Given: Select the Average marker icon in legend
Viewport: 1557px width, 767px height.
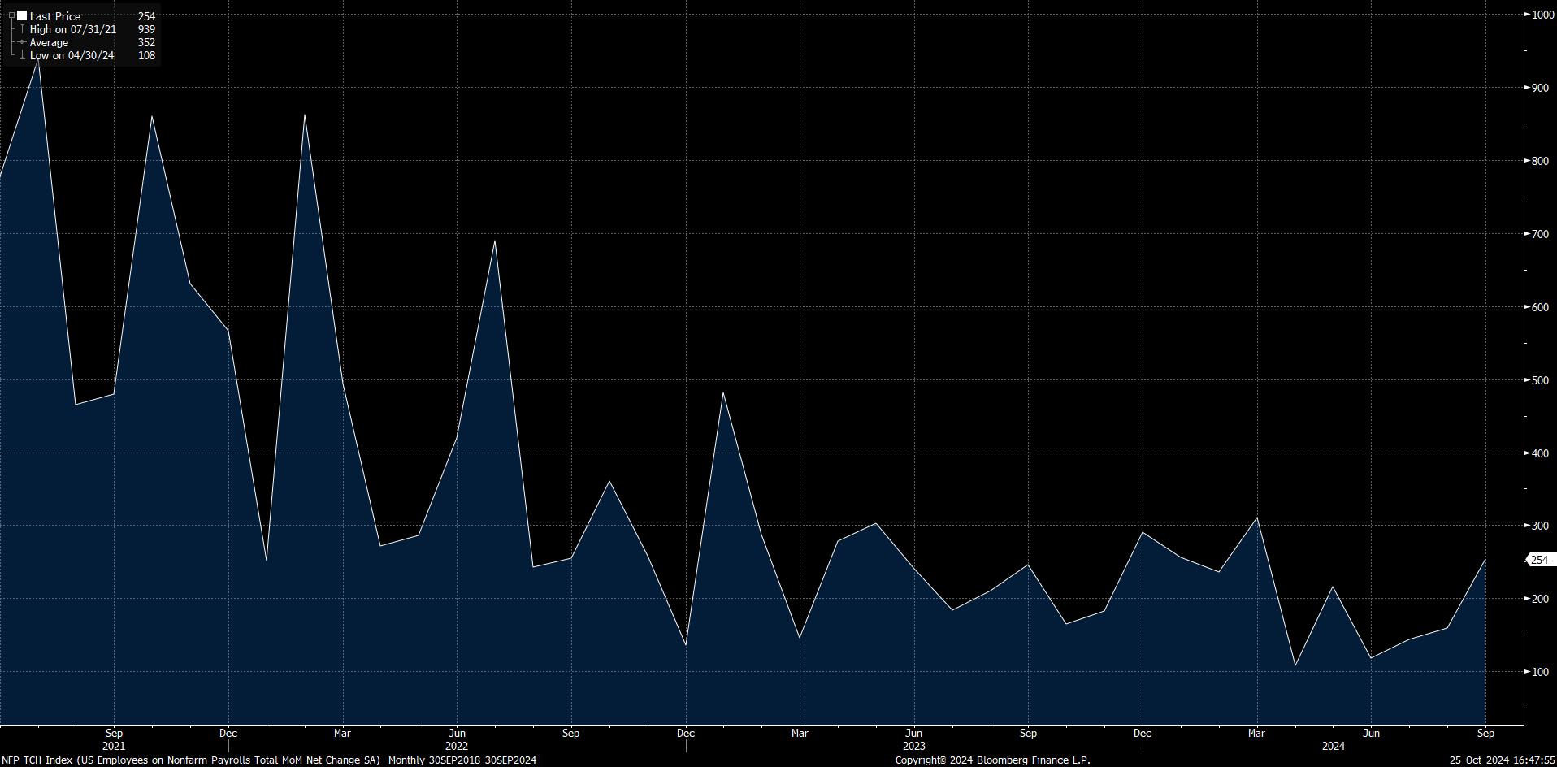Looking at the screenshot, I should 22,42.
